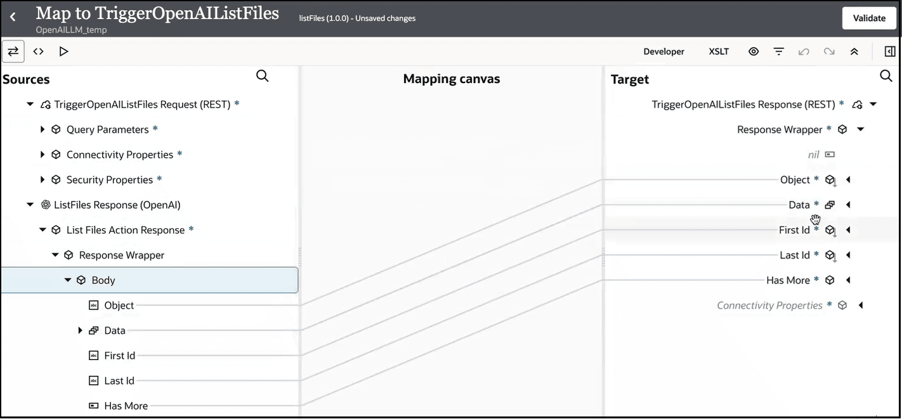This screenshot has width=902, height=419.
Task: Click the Validate button
Action: click(868, 18)
